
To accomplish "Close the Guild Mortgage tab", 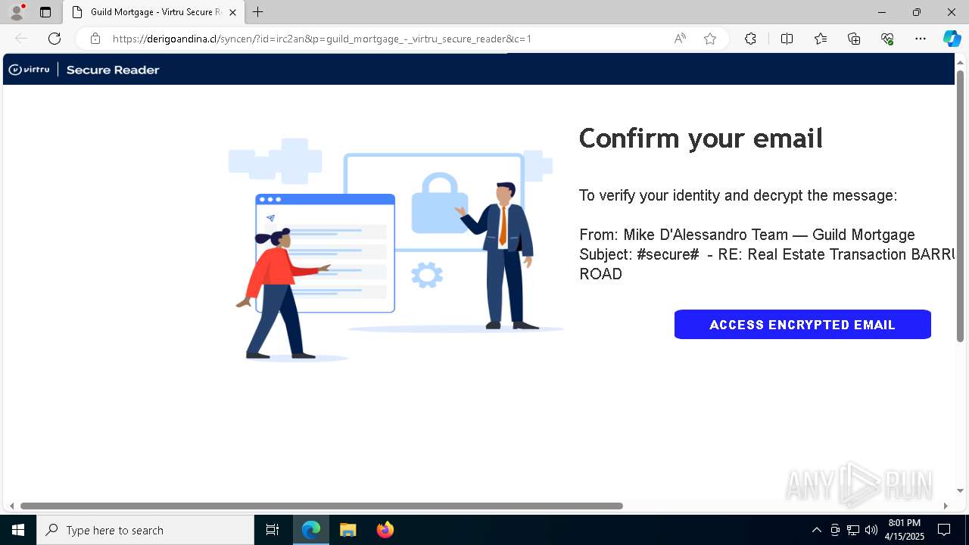I will 232,12.
